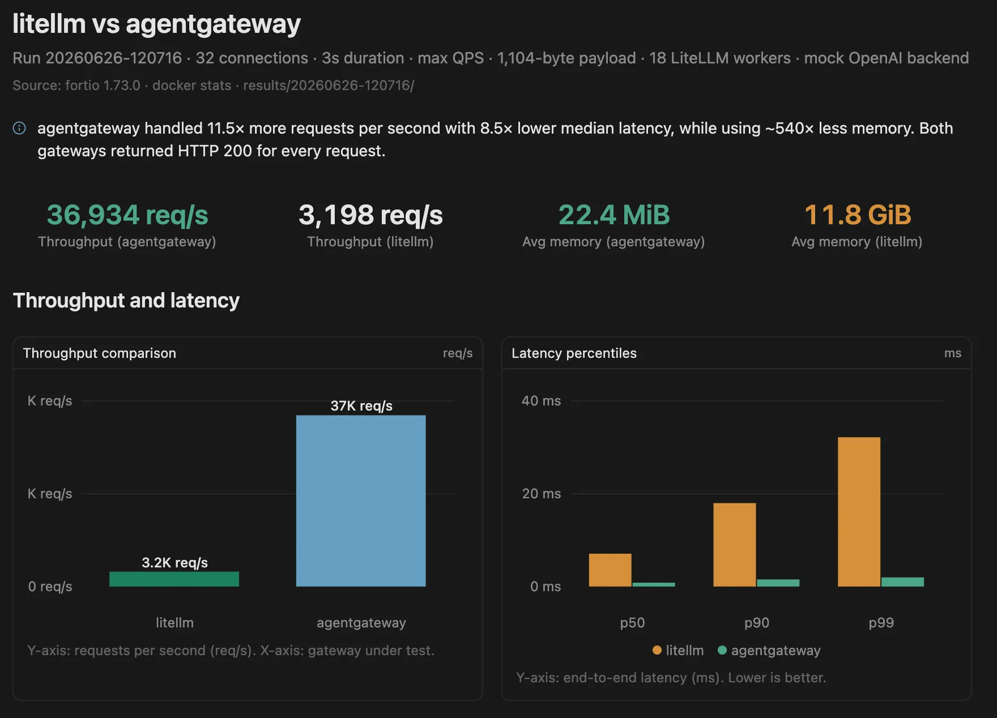Click the "3,198 req/s" throughput value
The height and width of the screenshot is (718, 997).
click(x=370, y=215)
